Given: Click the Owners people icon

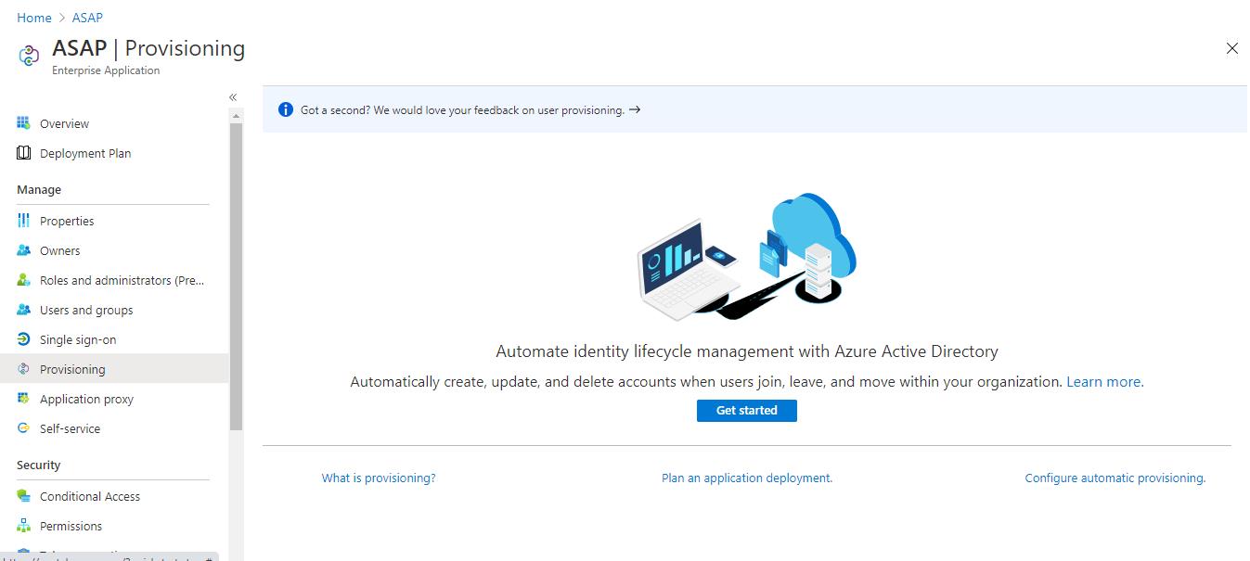Looking at the screenshot, I should [24, 250].
